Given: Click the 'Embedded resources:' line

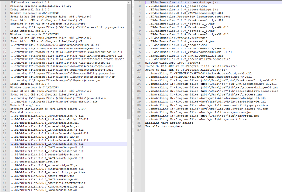Looking at the screenshot, I should [x=25, y=112].
